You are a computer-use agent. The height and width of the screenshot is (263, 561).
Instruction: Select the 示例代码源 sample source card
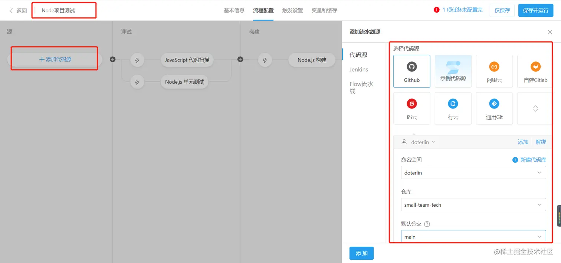coord(453,71)
